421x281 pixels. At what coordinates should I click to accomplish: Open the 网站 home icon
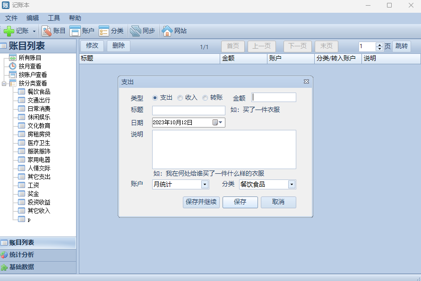click(x=167, y=31)
